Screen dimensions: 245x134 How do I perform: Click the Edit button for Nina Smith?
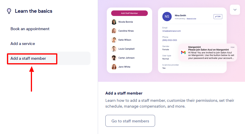coord(218,17)
